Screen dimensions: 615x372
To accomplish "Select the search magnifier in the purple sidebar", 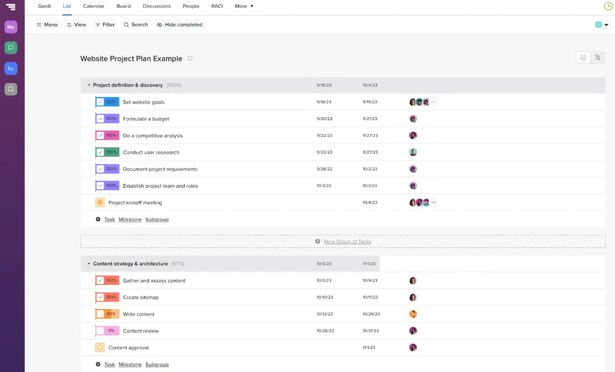I will click(x=11, y=89).
